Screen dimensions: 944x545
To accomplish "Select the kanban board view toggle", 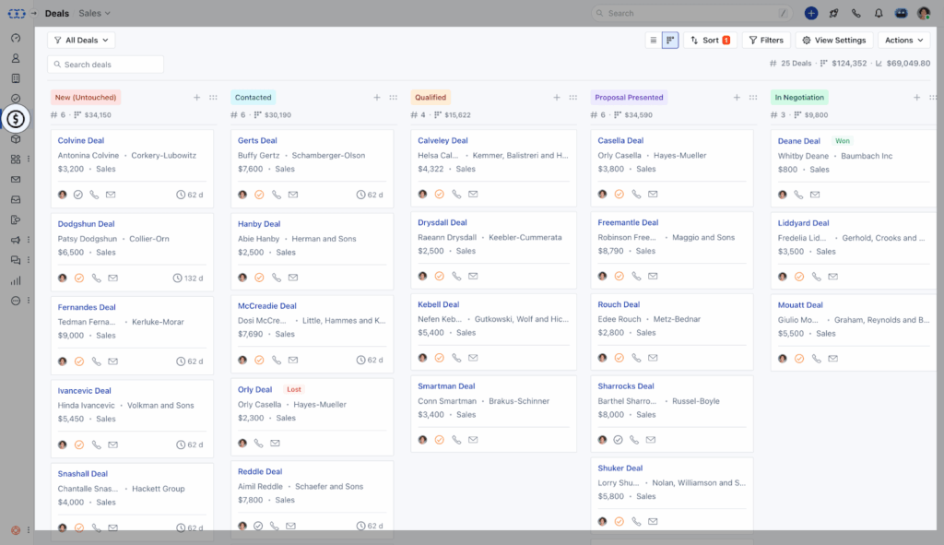I will coord(670,41).
